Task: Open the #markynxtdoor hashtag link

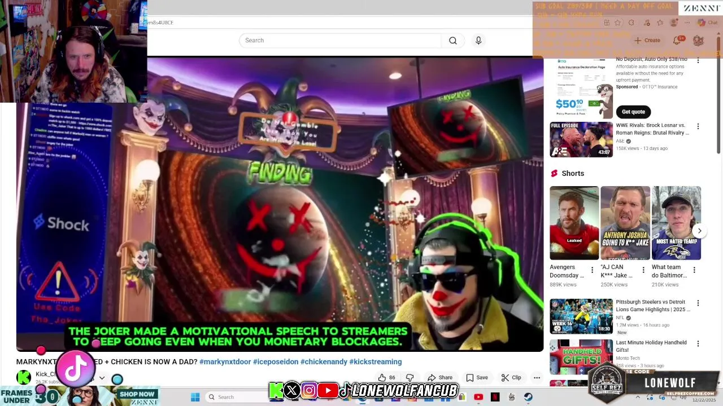Action: 225,362
